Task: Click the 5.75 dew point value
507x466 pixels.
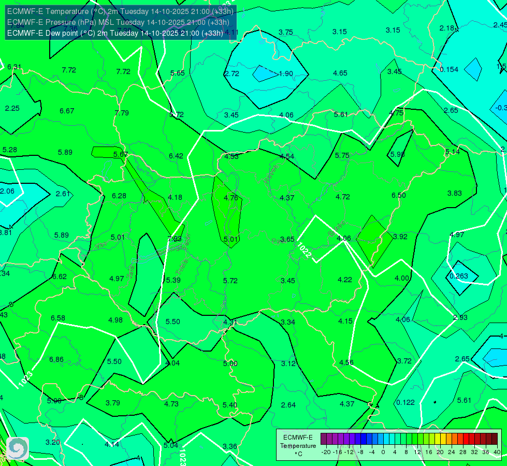Action: (x=342, y=155)
